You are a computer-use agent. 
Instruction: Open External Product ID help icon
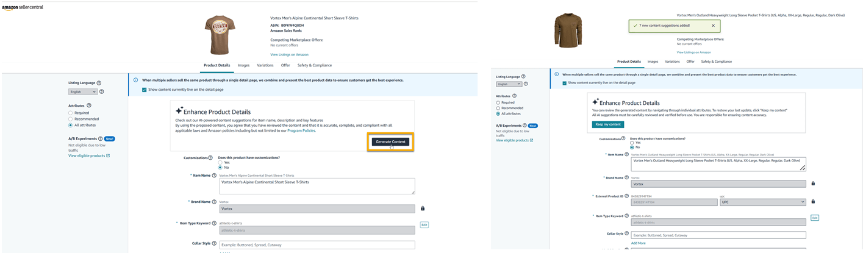(x=626, y=196)
